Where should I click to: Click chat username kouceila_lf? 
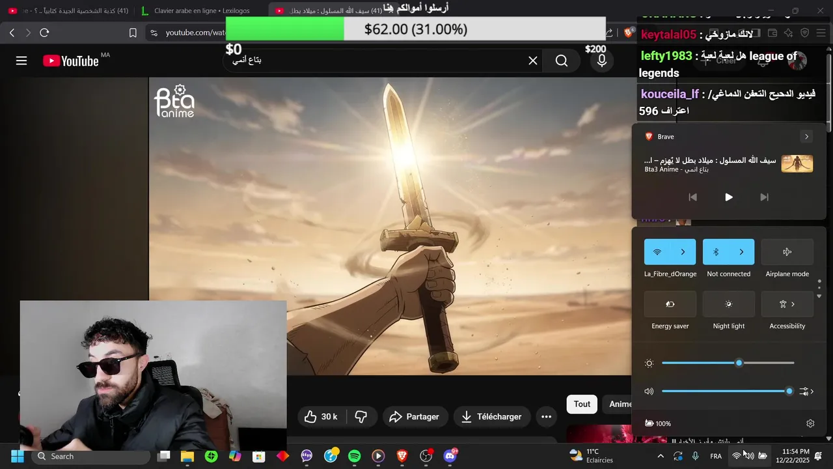[670, 94]
